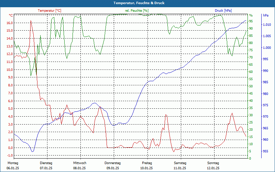275x172 pixels.
Task: Click the 'Sonntag' day label
Action: coord(213,163)
